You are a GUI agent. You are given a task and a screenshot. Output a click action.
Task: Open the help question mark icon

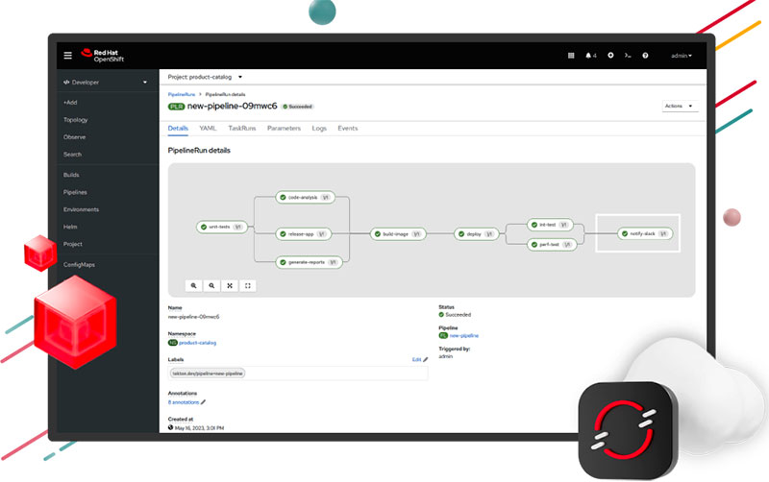pos(645,56)
